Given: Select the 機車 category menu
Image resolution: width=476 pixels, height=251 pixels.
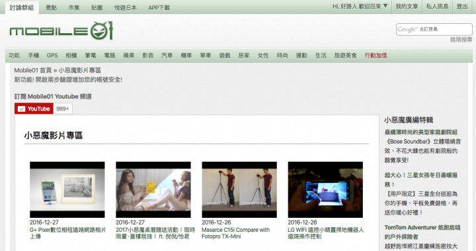Looking at the screenshot, I should 186,56.
